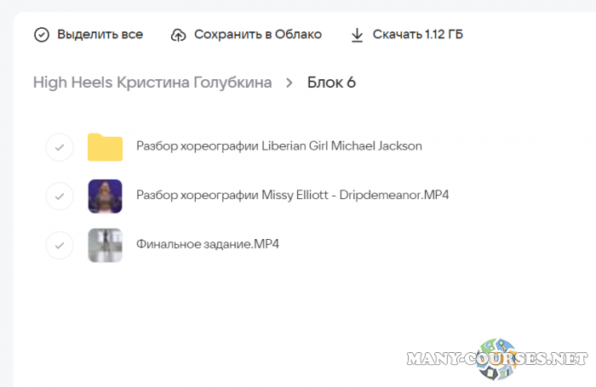Open folder name Разбор хореографии Liberian Girl

(278, 146)
